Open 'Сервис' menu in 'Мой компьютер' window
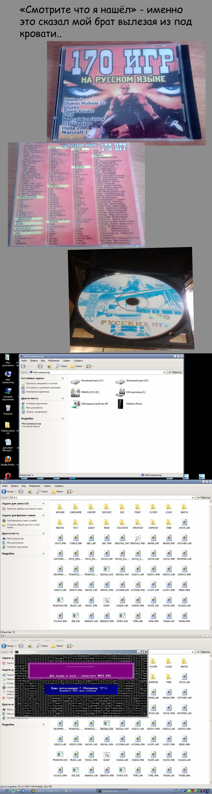This screenshot has width=212, height=794. pyautogui.click(x=66, y=361)
